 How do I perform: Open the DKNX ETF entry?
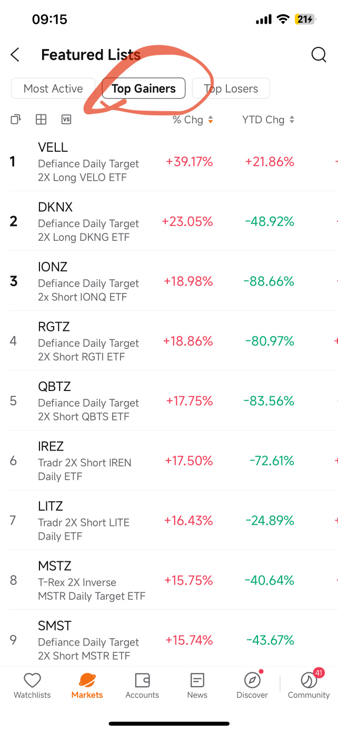click(169, 221)
